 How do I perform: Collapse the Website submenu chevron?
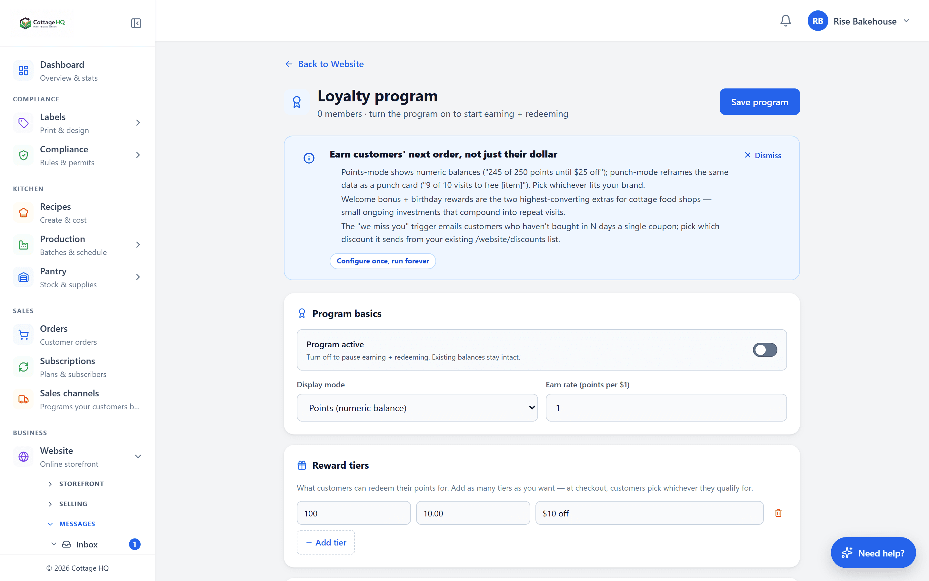pyautogui.click(x=138, y=457)
